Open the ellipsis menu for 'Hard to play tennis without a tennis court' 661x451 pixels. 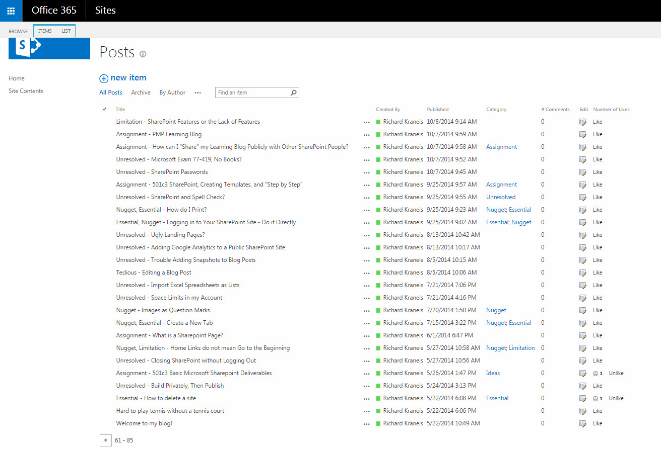click(367, 411)
